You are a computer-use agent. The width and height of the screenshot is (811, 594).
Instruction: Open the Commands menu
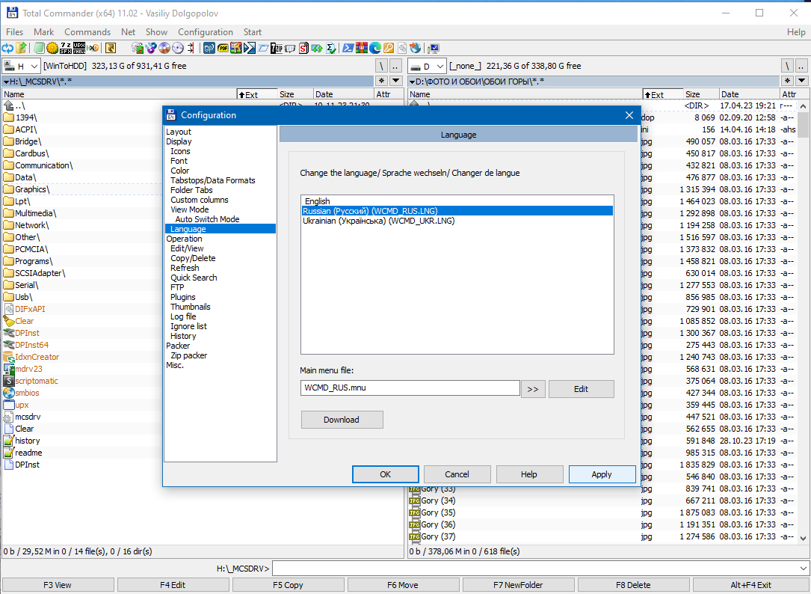[x=87, y=32]
